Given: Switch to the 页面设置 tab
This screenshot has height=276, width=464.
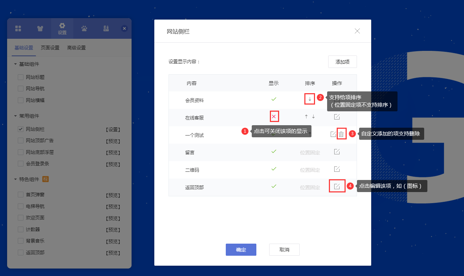Looking at the screenshot, I should 50,48.
